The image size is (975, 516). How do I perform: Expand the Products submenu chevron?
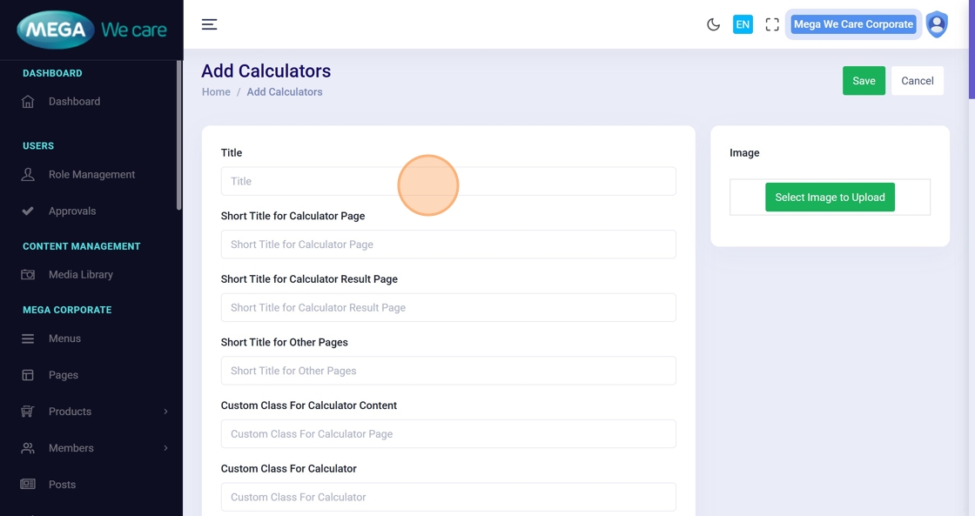[165, 412]
